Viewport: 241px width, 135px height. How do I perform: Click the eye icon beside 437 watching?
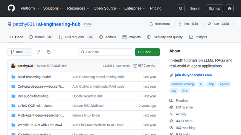pos(171,128)
